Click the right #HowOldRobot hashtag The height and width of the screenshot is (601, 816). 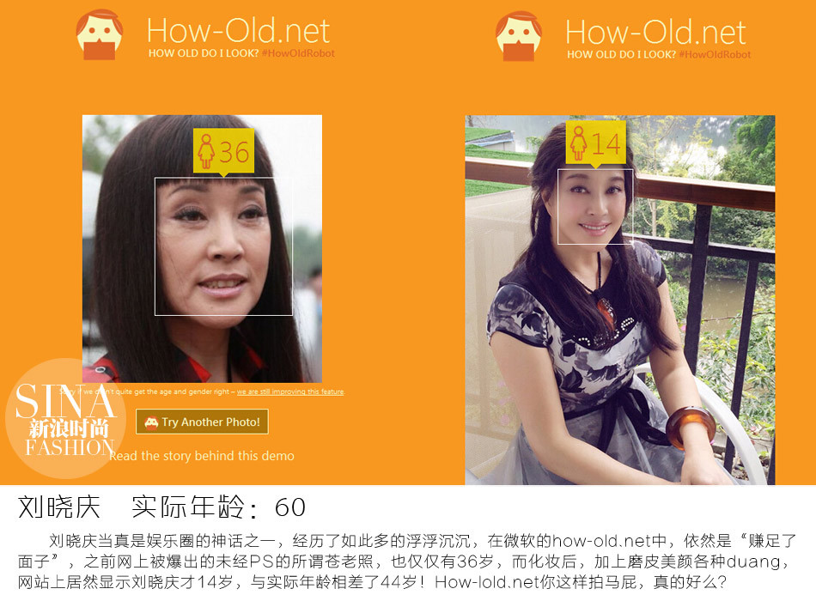pyautogui.click(x=715, y=54)
